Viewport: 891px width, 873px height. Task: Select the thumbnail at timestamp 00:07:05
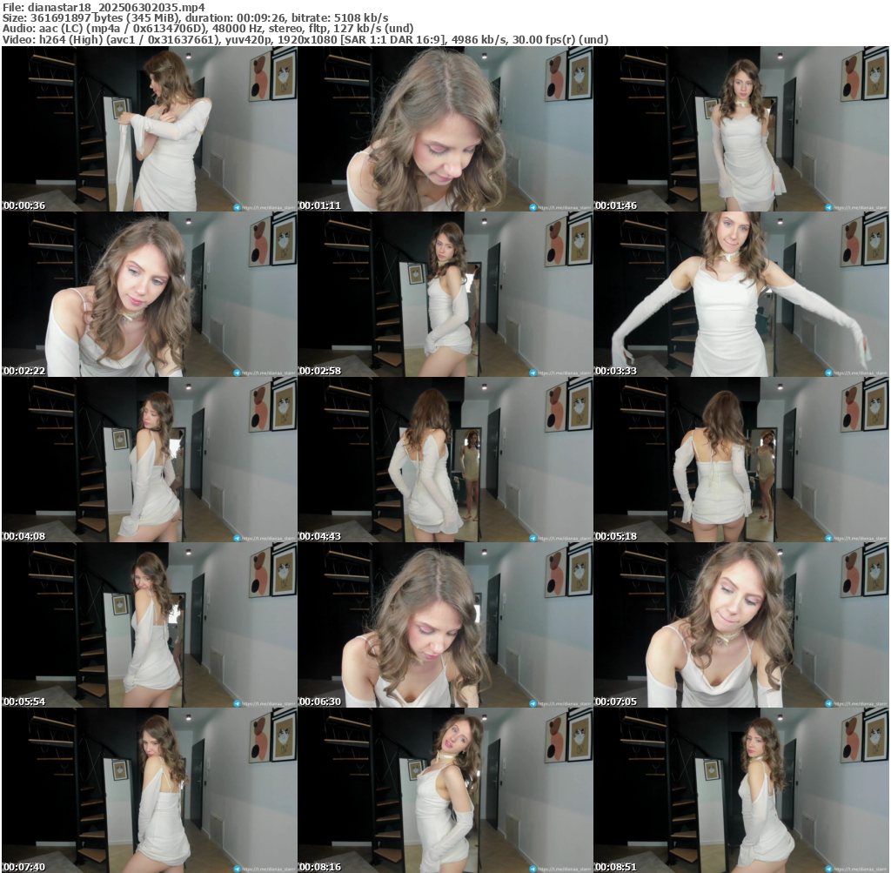coord(741,625)
